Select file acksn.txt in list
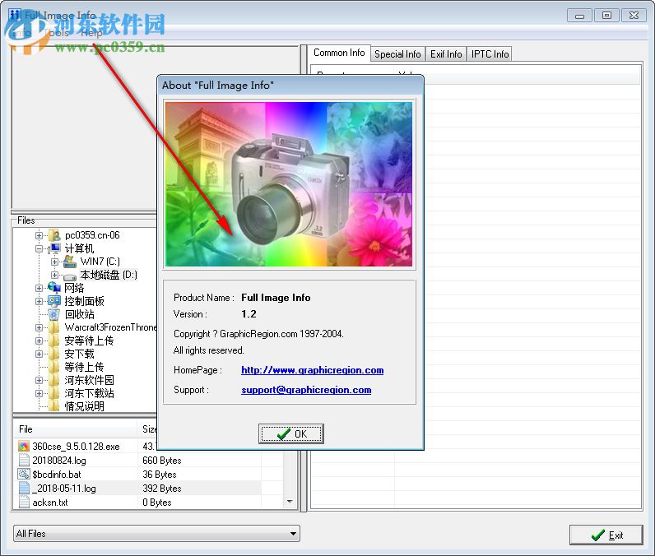 coord(49,503)
